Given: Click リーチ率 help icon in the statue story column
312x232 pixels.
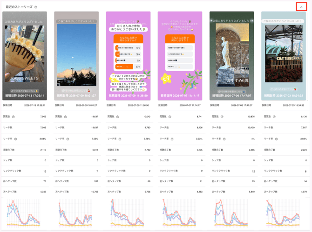Looking at the screenshot, I should 224,139.
